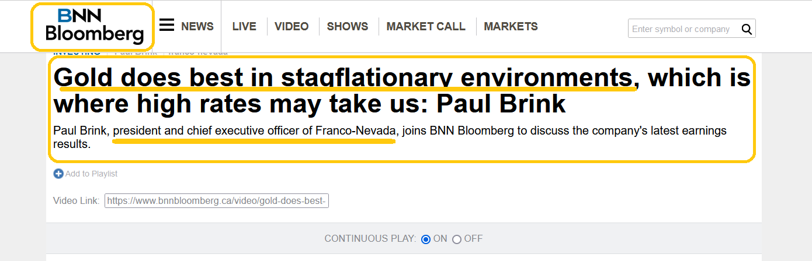Viewport: 812px width, 261px height.
Task: Select SHOWS in the navigation bar
Action: [x=348, y=26]
